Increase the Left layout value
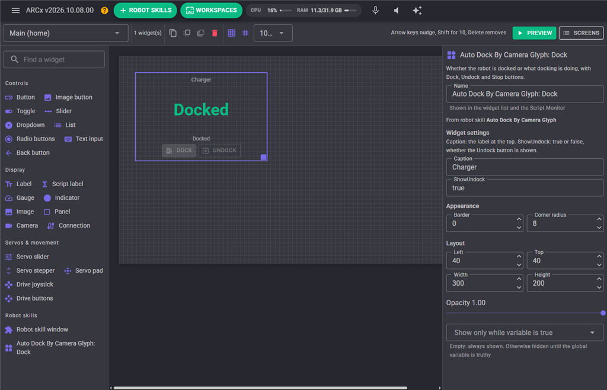This screenshot has width=607, height=390. pyautogui.click(x=519, y=257)
